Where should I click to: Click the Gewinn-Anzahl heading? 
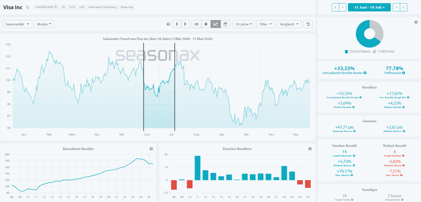345,145
